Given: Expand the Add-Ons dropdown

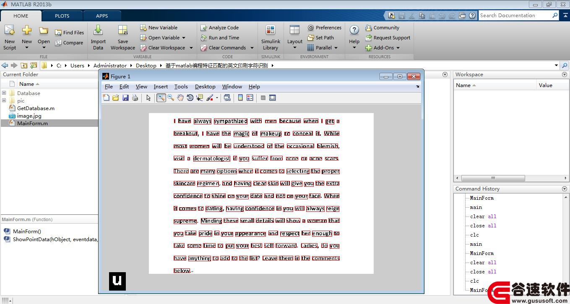Looking at the screenshot, I should [398, 48].
